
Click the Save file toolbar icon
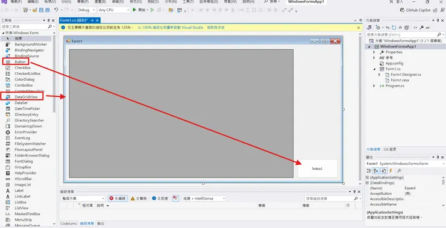(41, 10)
